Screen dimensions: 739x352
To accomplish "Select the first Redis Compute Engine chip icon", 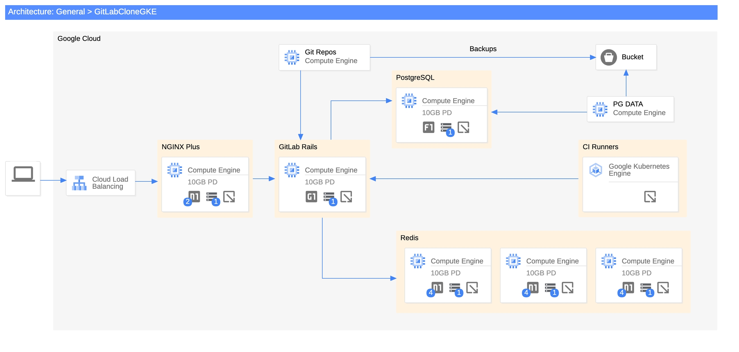I will pyautogui.click(x=418, y=261).
